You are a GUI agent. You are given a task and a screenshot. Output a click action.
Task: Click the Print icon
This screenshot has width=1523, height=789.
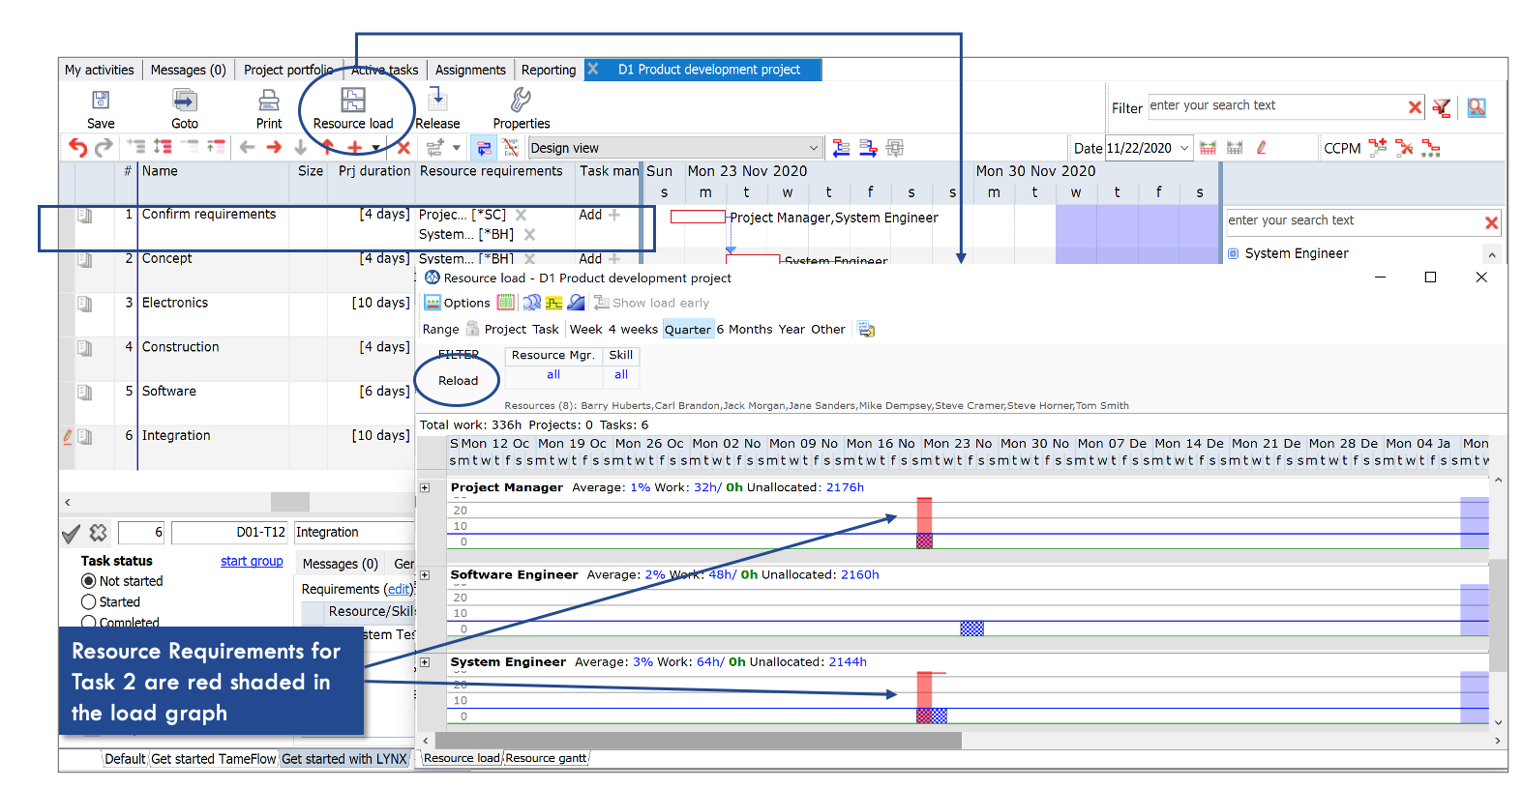pos(269,100)
